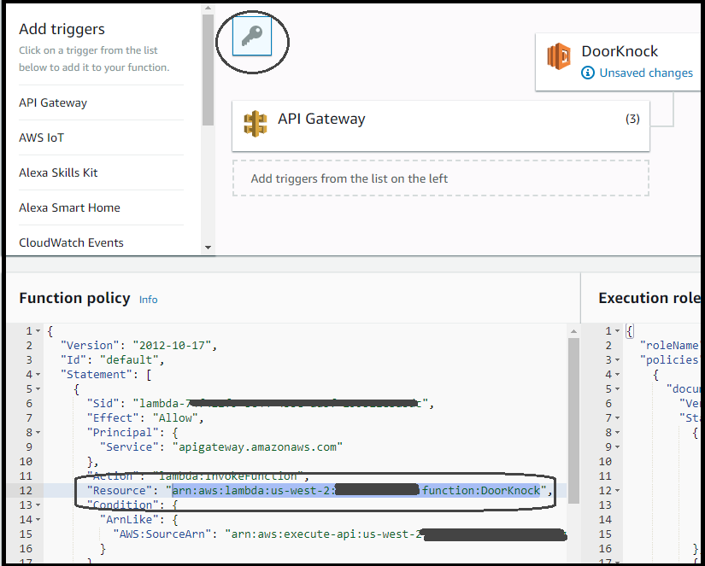Image resolution: width=705 pixels, height=566 pixels.
Task: Fold line 12 in the Execution role editor
Action: [x=618, y=491]
